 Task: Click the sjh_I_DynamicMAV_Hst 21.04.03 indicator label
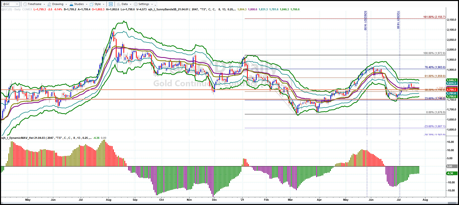click(23, 138)
